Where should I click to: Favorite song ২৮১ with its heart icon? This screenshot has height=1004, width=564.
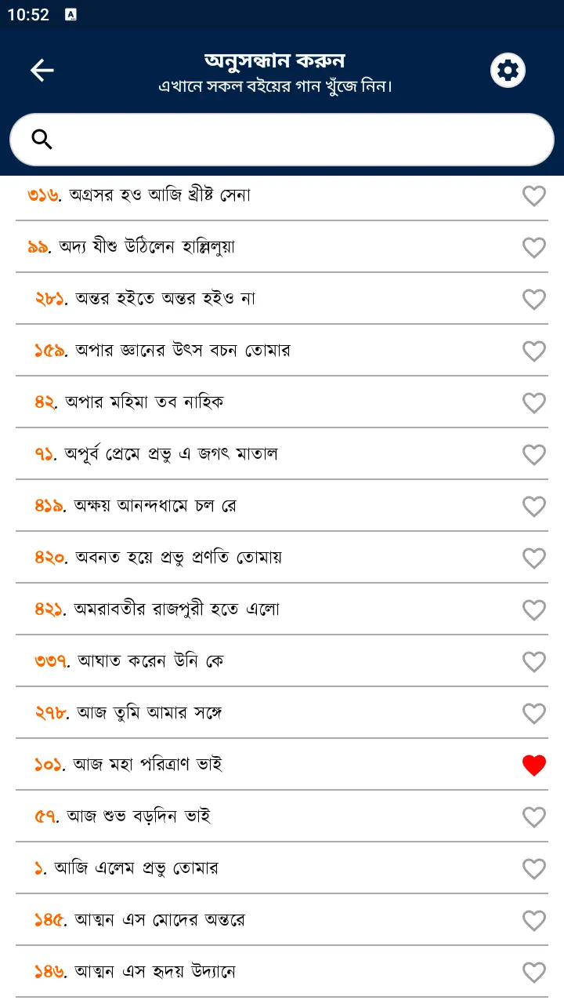click(x=533, y=299)
